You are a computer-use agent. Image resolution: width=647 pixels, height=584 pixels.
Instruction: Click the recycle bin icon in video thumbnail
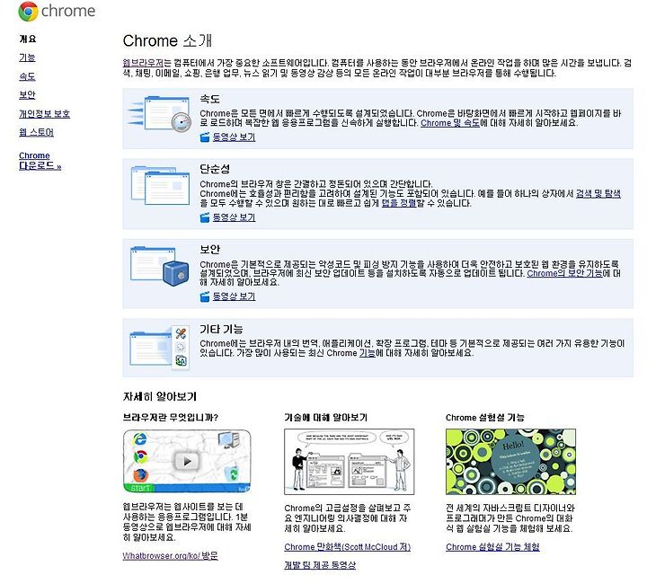[x=233, y=473]
